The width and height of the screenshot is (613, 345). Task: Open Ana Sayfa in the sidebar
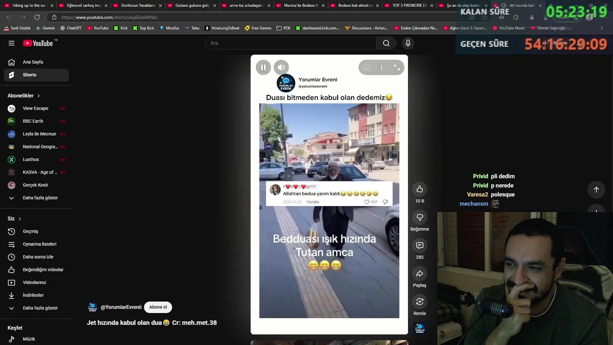(x=36, y=62)
